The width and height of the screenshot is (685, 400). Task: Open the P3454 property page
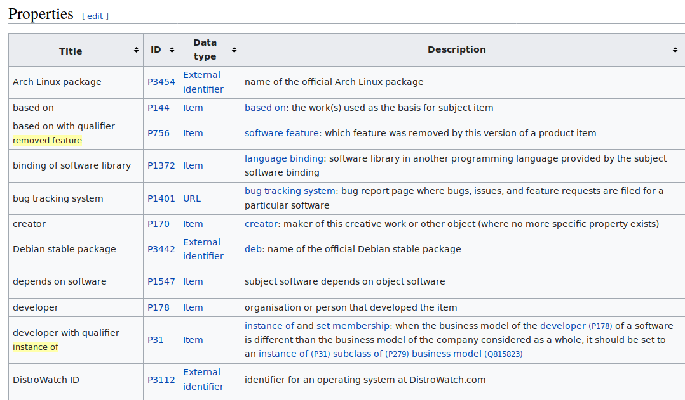[161, 82]
